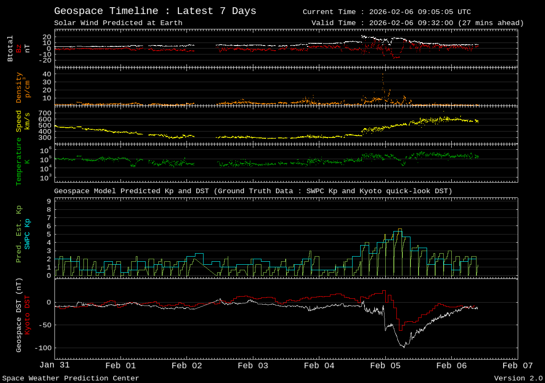Select the Feb 03 date tick label
Screen dimensions: 545x383
[x=253, y=365]
